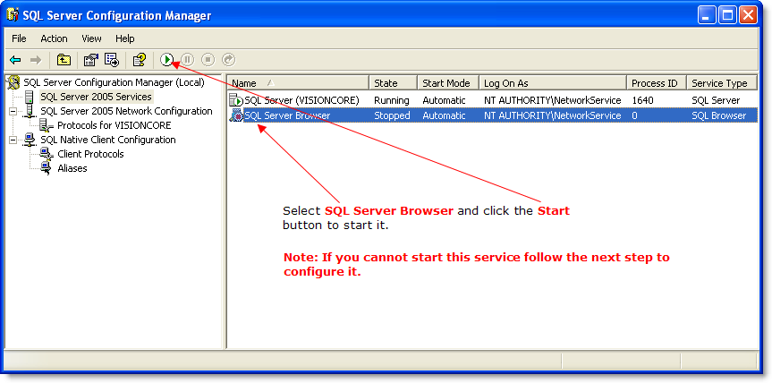Click Log On As cell of SQL Server Browser
This screenshot has width=772, height=383.
click(553, 115)
